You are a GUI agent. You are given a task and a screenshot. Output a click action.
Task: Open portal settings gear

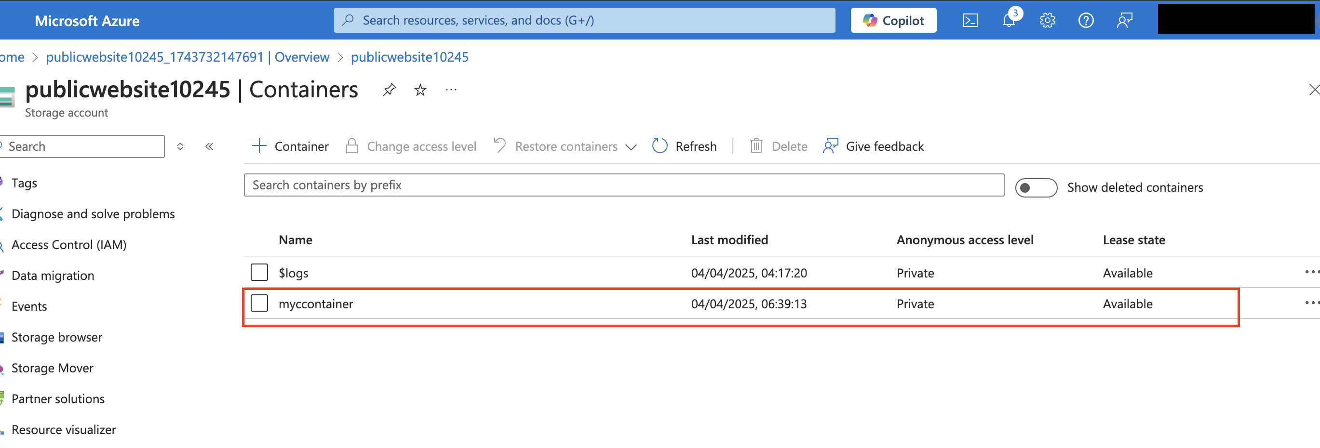1047,21
